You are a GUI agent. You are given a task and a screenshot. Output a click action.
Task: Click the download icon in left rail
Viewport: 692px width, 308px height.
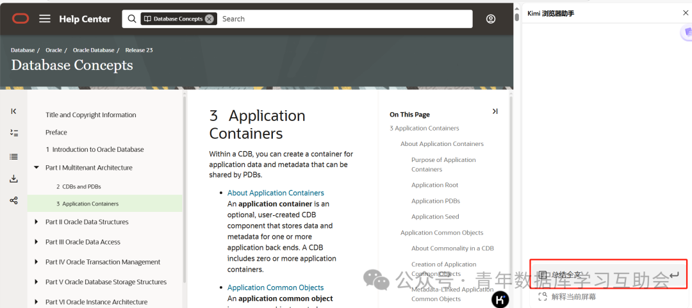click(x=13, y=179)
